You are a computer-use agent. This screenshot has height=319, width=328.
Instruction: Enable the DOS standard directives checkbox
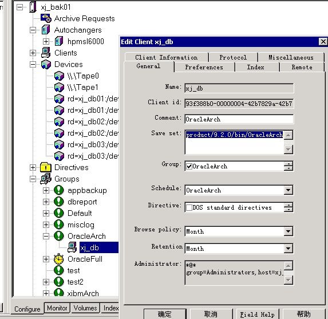pyautogui.click(x=189, y=207)
